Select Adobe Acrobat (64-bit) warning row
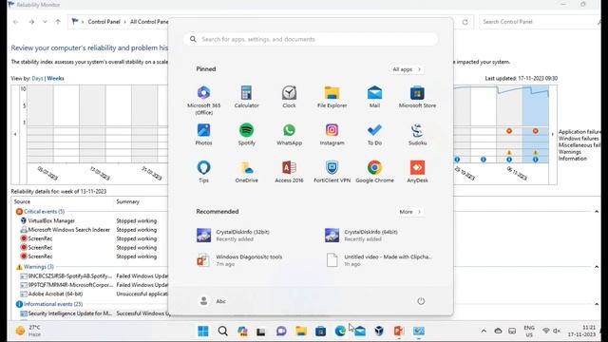The width and height of the screenshot is (608, 342). click(x=55, y=294)
